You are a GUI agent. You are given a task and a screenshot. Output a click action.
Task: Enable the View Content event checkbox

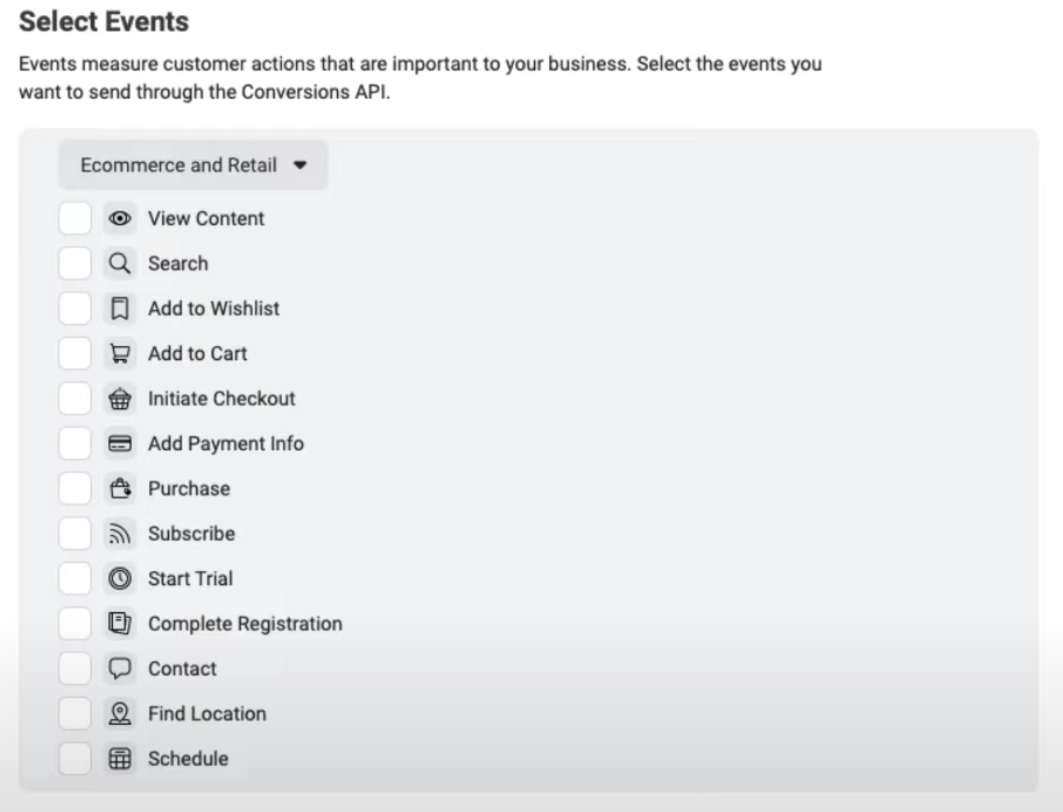point(74,218)
